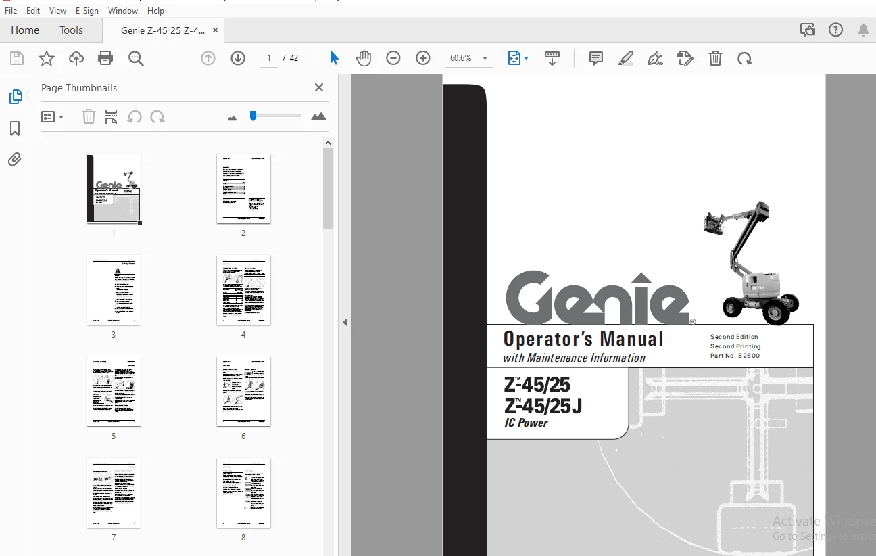This screenshot has width=876, height=556.
Task: Select page 4 thumbnail
Action: [243, 289]
